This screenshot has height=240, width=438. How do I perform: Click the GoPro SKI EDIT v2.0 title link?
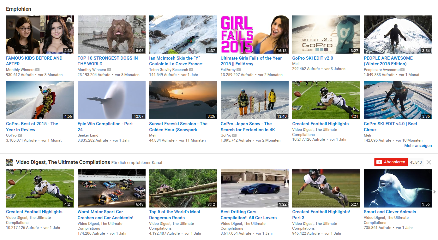pyautogui.click(x=313, y=58)
